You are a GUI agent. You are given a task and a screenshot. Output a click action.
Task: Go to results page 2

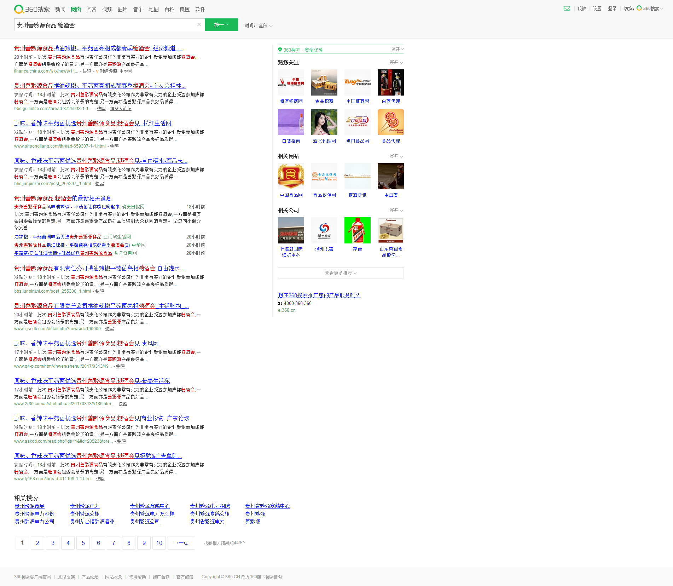coord(37,543)
